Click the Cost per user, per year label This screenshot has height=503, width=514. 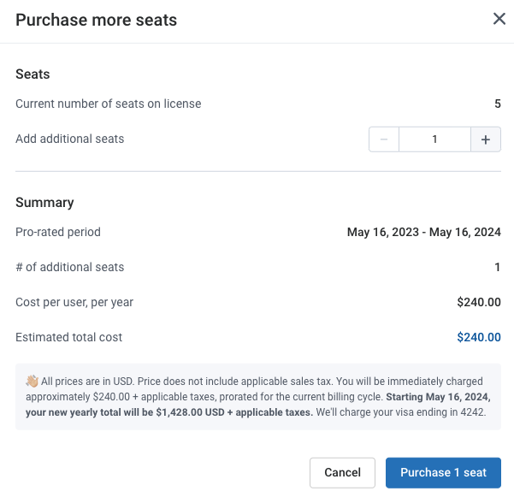pyautogui.click(x=74, y=302)
